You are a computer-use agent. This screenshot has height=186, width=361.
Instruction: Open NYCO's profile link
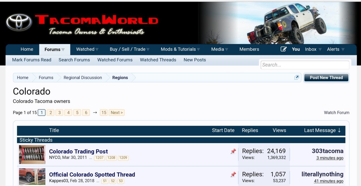pos(55,158)
